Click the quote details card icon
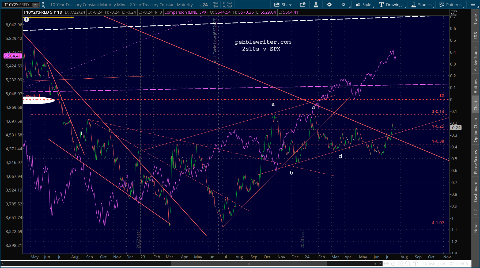This screenshot has width=480, height=268. (303, 5)
